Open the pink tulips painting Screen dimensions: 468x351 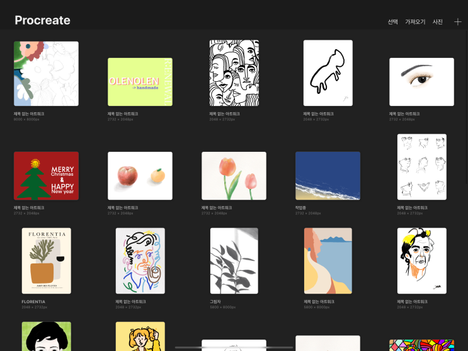coord(234,176)
